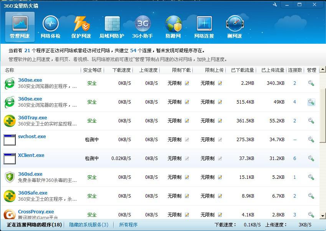326x231 pixels.
Task: Edit download limit for 360se.exe with 515.4KB
Action: (x=187, y=102)
